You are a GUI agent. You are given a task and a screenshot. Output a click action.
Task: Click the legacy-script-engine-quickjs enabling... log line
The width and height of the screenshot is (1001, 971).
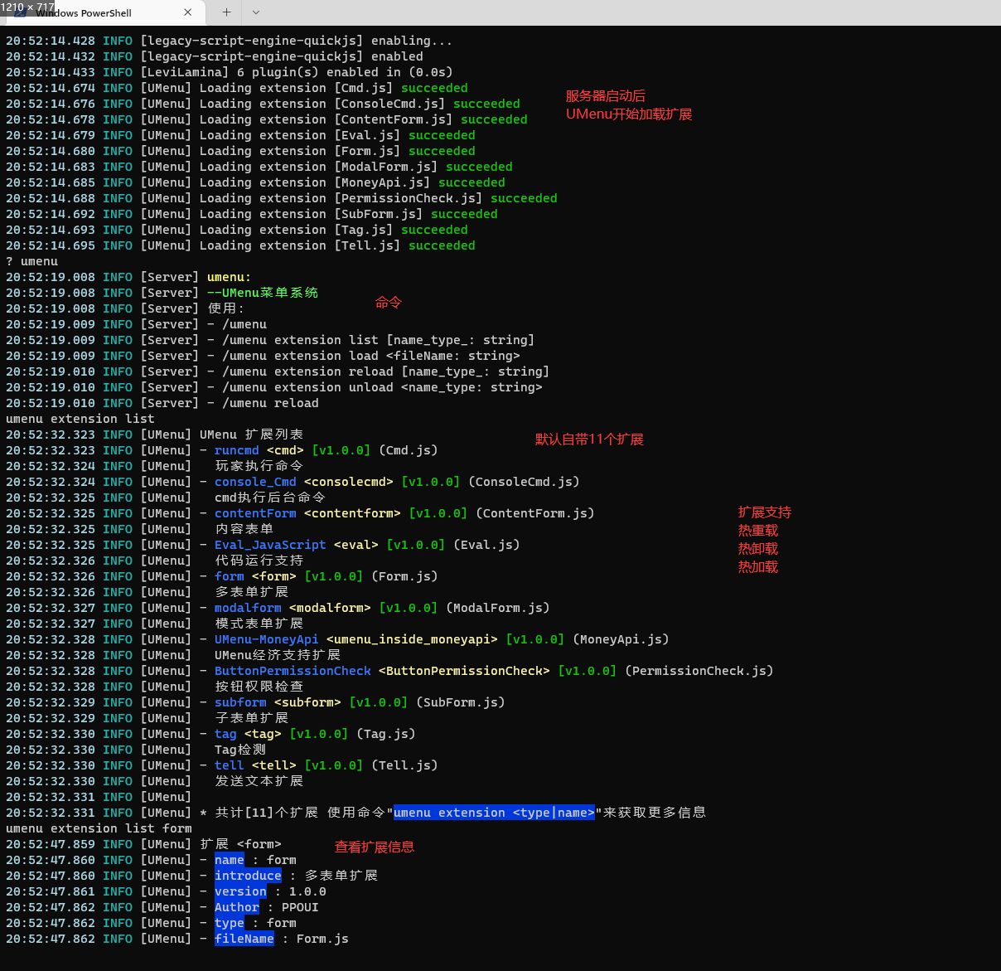pyautogui.click(x=229, y=41)
